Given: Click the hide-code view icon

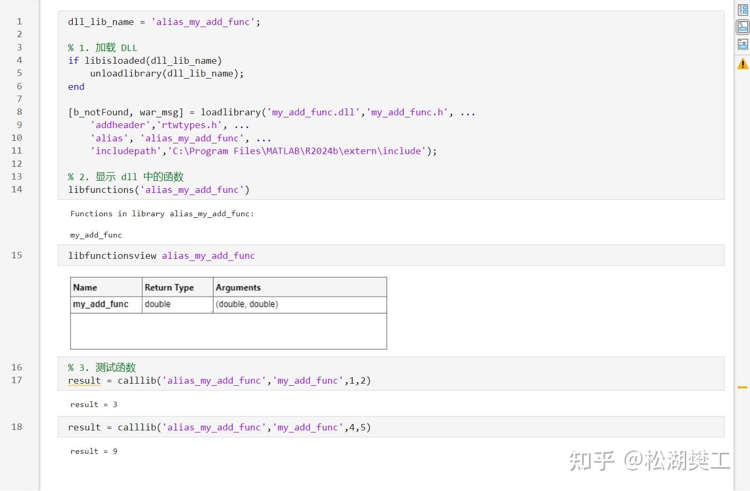Looking at the screenshot, I should click(743, 44).
